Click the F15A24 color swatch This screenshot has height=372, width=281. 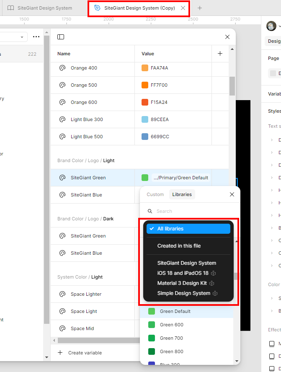coord(145,102)
